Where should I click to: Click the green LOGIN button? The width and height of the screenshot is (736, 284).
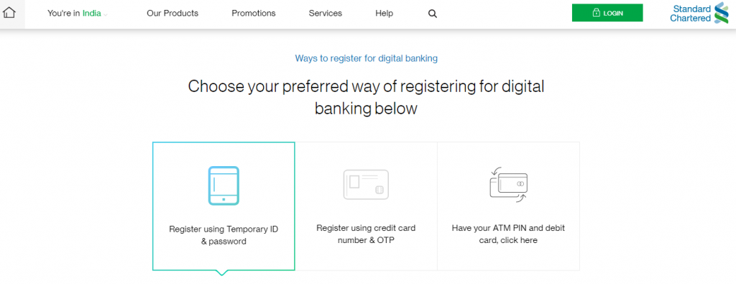[607, 13]
